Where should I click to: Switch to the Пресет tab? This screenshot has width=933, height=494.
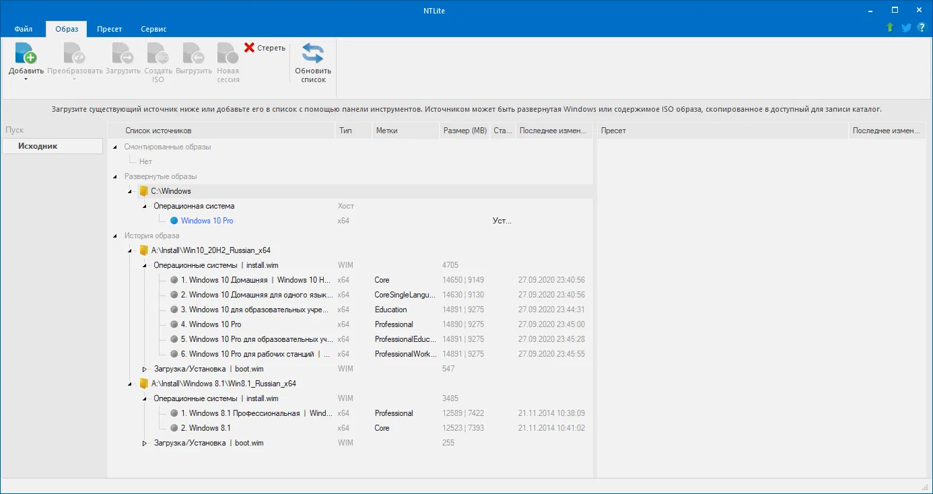click(x=109, y=29)
